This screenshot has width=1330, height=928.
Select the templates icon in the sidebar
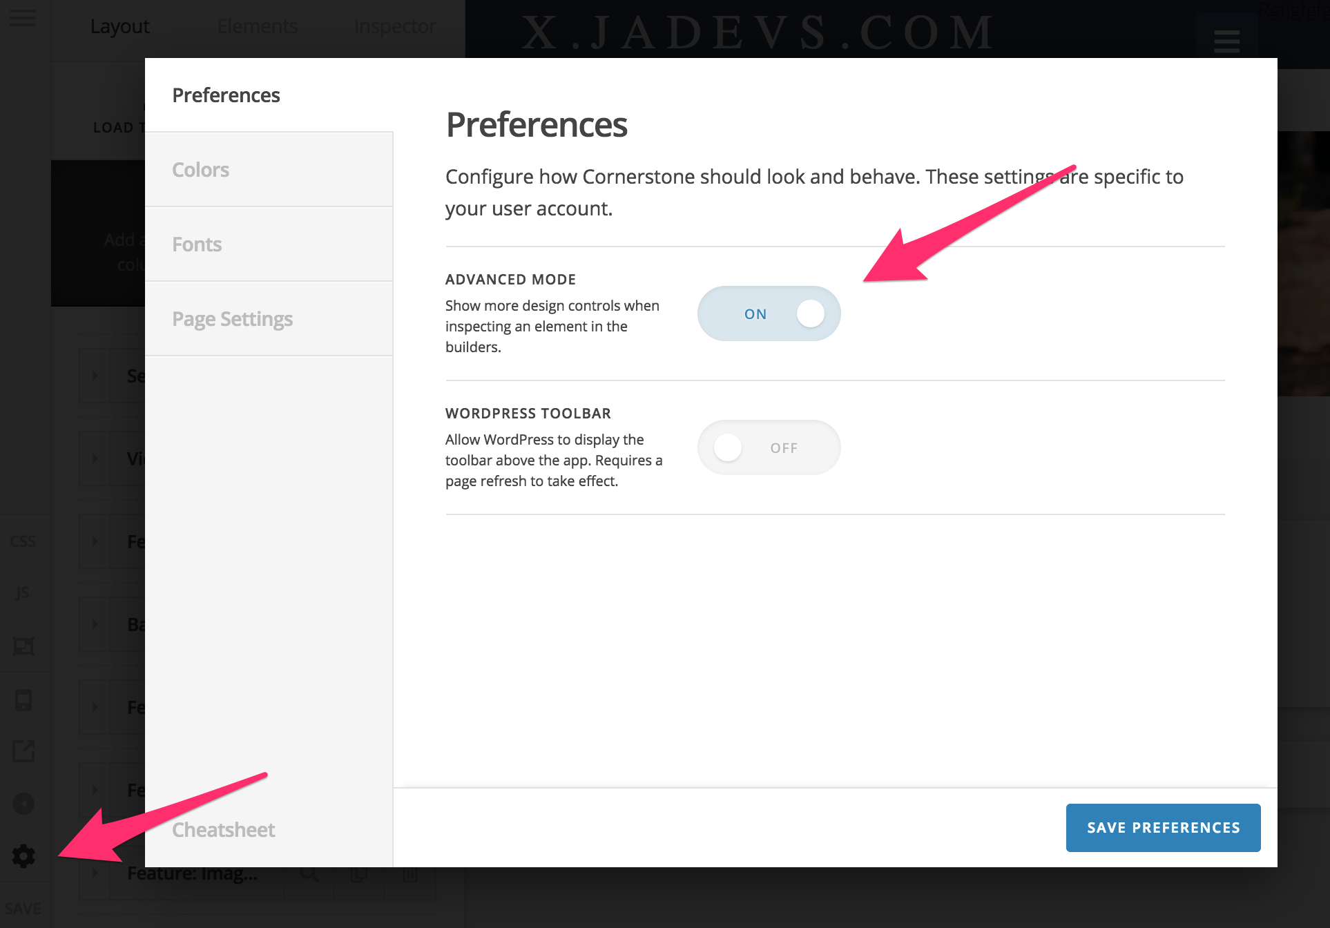pyautogui.click(x=23, y=647)
